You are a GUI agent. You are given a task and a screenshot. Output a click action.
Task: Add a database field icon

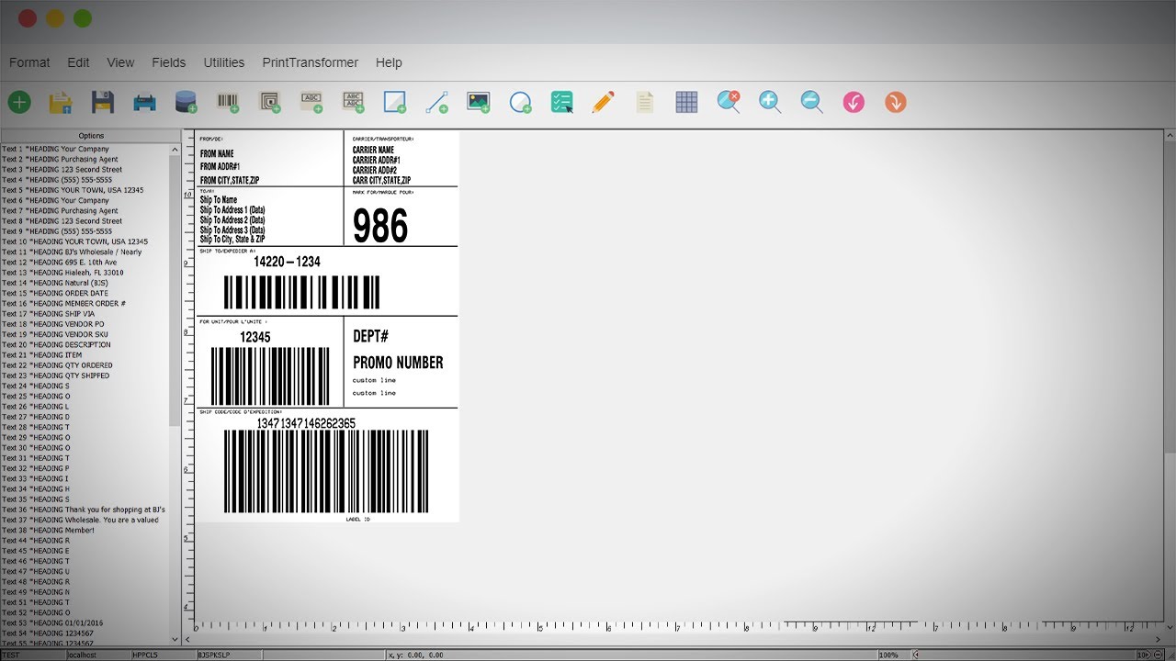(187, 102)
